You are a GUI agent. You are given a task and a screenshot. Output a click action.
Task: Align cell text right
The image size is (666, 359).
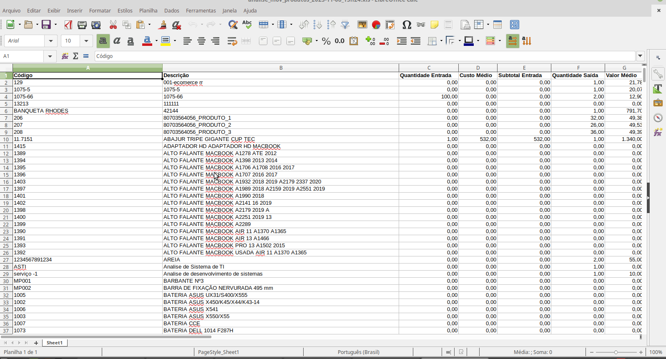215,41
